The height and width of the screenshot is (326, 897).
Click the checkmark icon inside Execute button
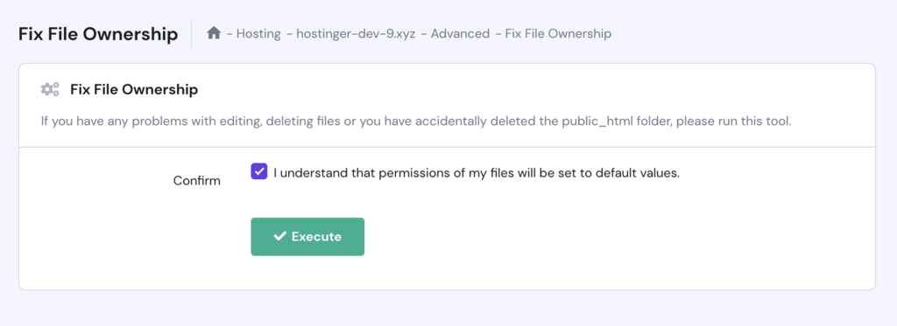[279, 236]
